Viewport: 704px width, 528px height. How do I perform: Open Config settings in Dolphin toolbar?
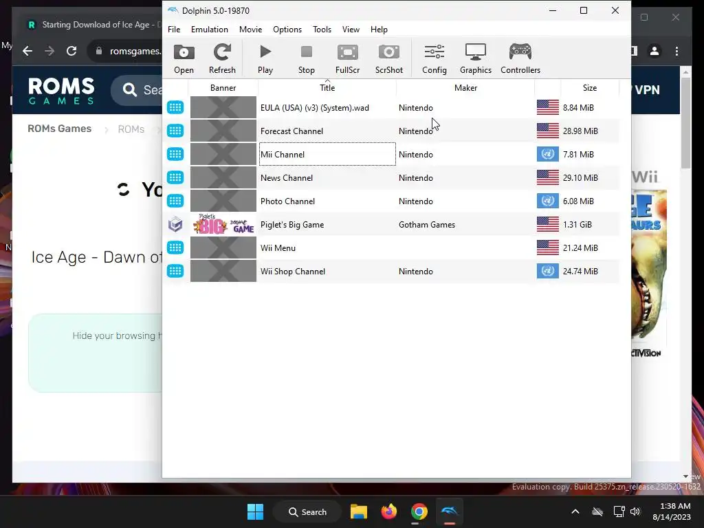tap(434, 58)
